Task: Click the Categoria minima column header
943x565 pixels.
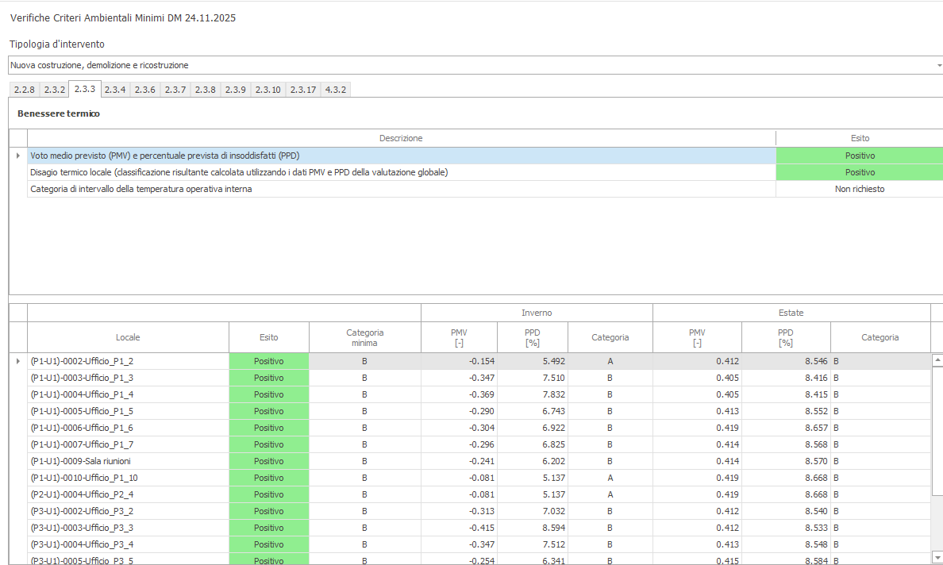Action: tap(364, 337)
